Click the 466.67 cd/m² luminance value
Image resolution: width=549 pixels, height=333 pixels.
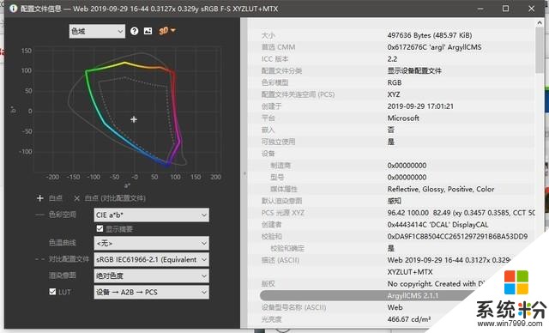point(408,319)
